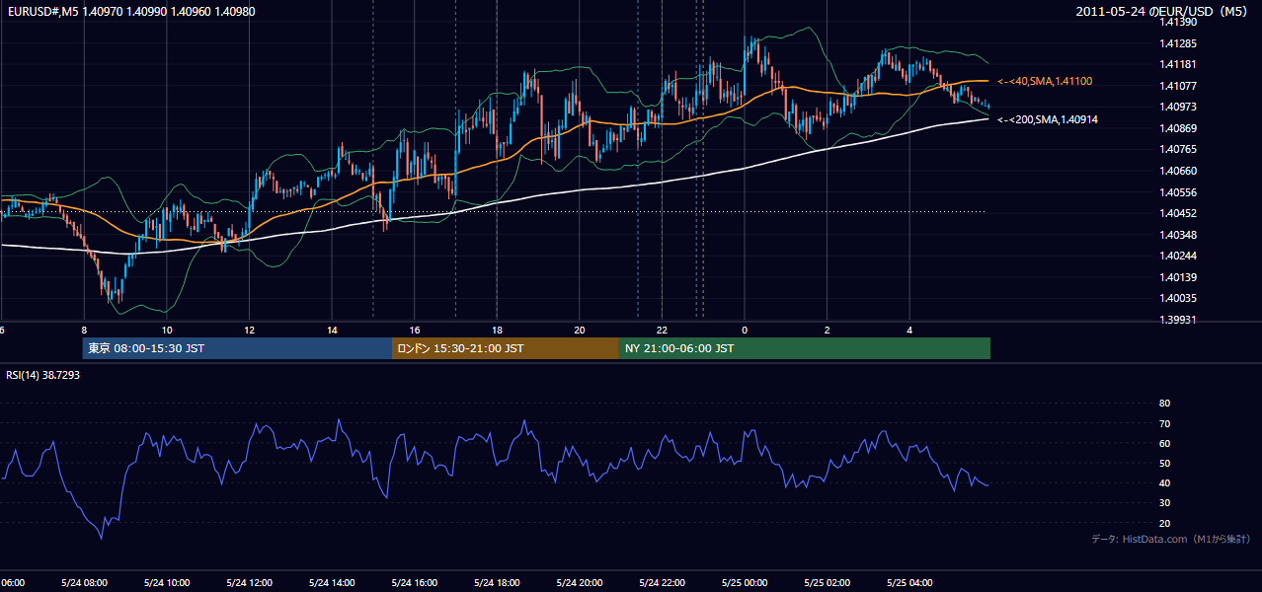This screenshot has height=592, width=1262.
Task: Click RSI scale level 20
Action: 1164,523
